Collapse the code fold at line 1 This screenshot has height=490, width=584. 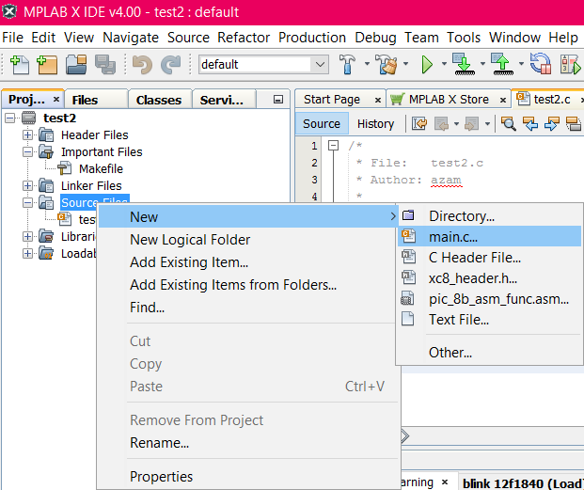[x=333, y=145]
